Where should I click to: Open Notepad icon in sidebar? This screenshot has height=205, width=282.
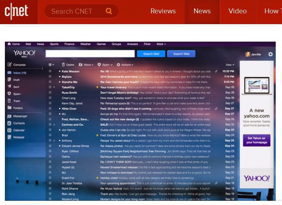(9, 137)
